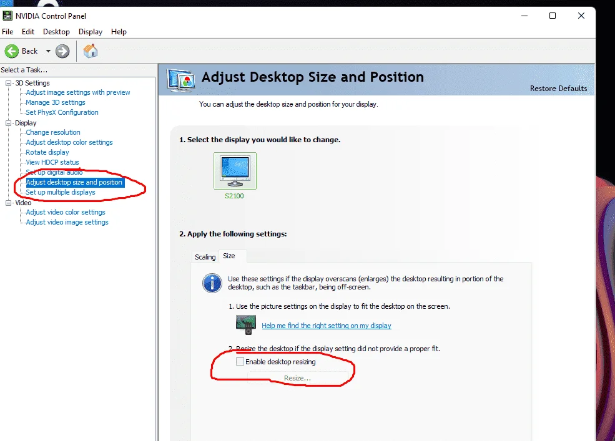Image resolution: width=615 pixels, height=441 pixels.
Task: Collapse the Display tree node
Action: point(8,123)
